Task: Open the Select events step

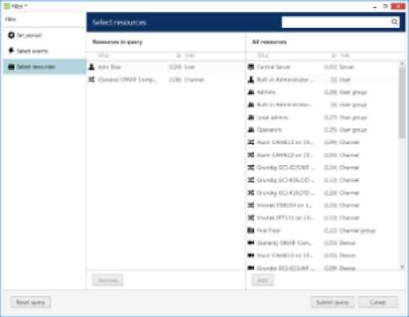Action: point(44,51)
